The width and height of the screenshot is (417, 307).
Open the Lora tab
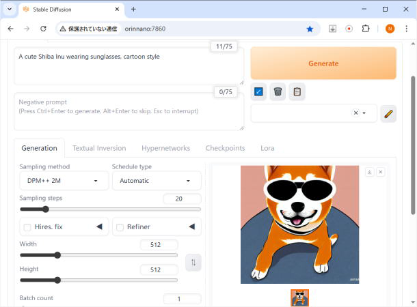pos(267,148)
